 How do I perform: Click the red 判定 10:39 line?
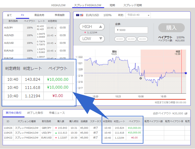pos(181,72)
